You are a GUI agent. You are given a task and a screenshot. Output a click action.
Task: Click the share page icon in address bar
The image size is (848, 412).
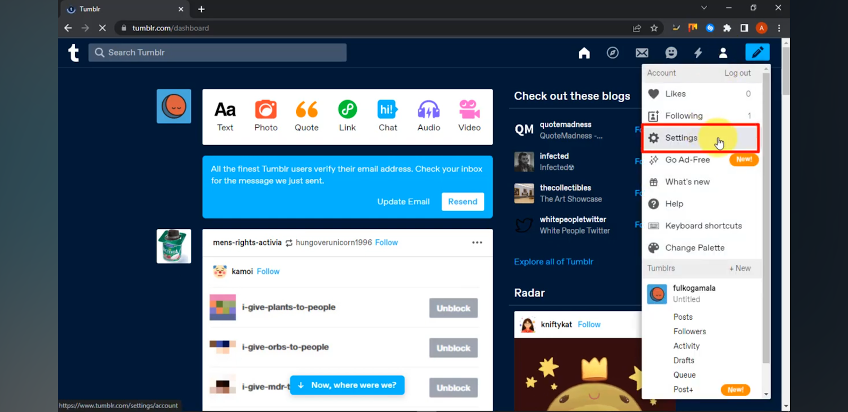[637, 28]
